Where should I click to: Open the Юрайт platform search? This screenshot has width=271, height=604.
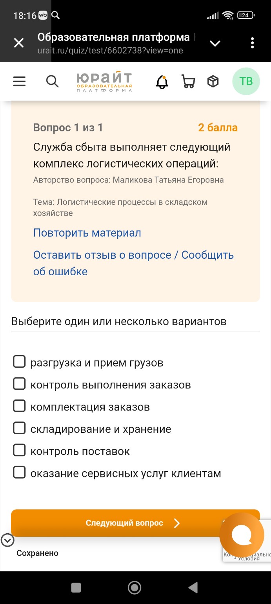[x=51, y=81]
